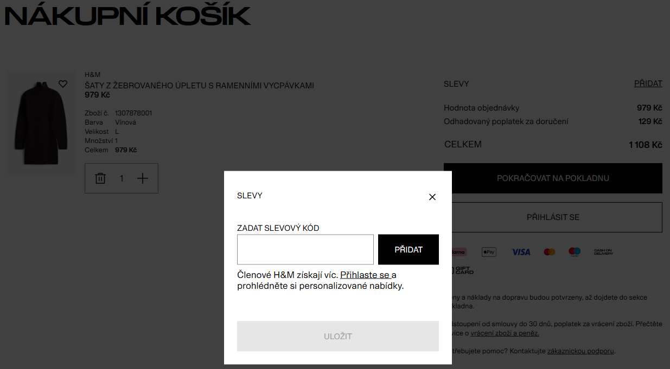
Task: Click the Maestro payment icon
Action: (x=575, y=251)
